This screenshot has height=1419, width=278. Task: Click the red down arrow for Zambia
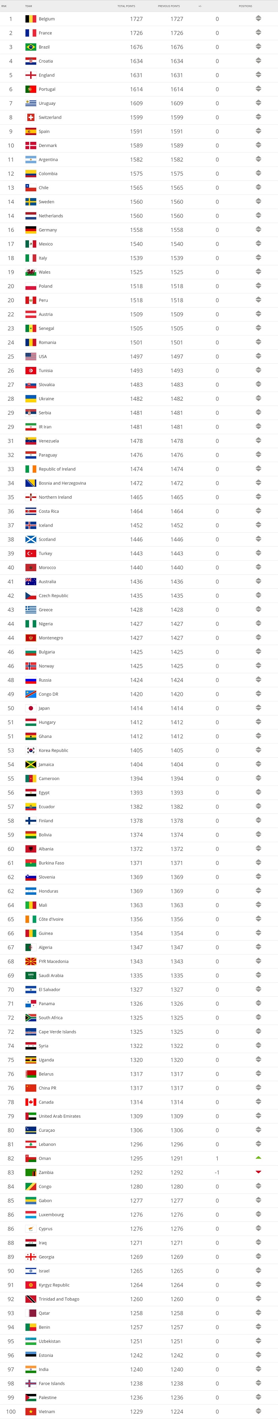point(258,1172)
